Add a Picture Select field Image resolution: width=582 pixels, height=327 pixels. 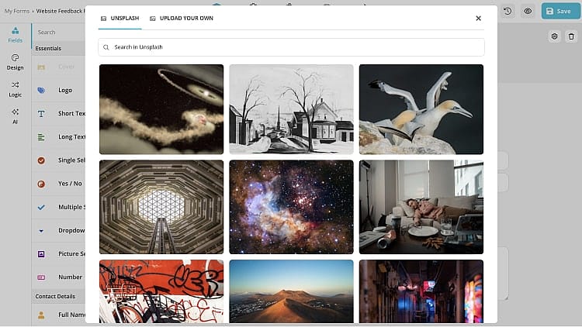59,253
